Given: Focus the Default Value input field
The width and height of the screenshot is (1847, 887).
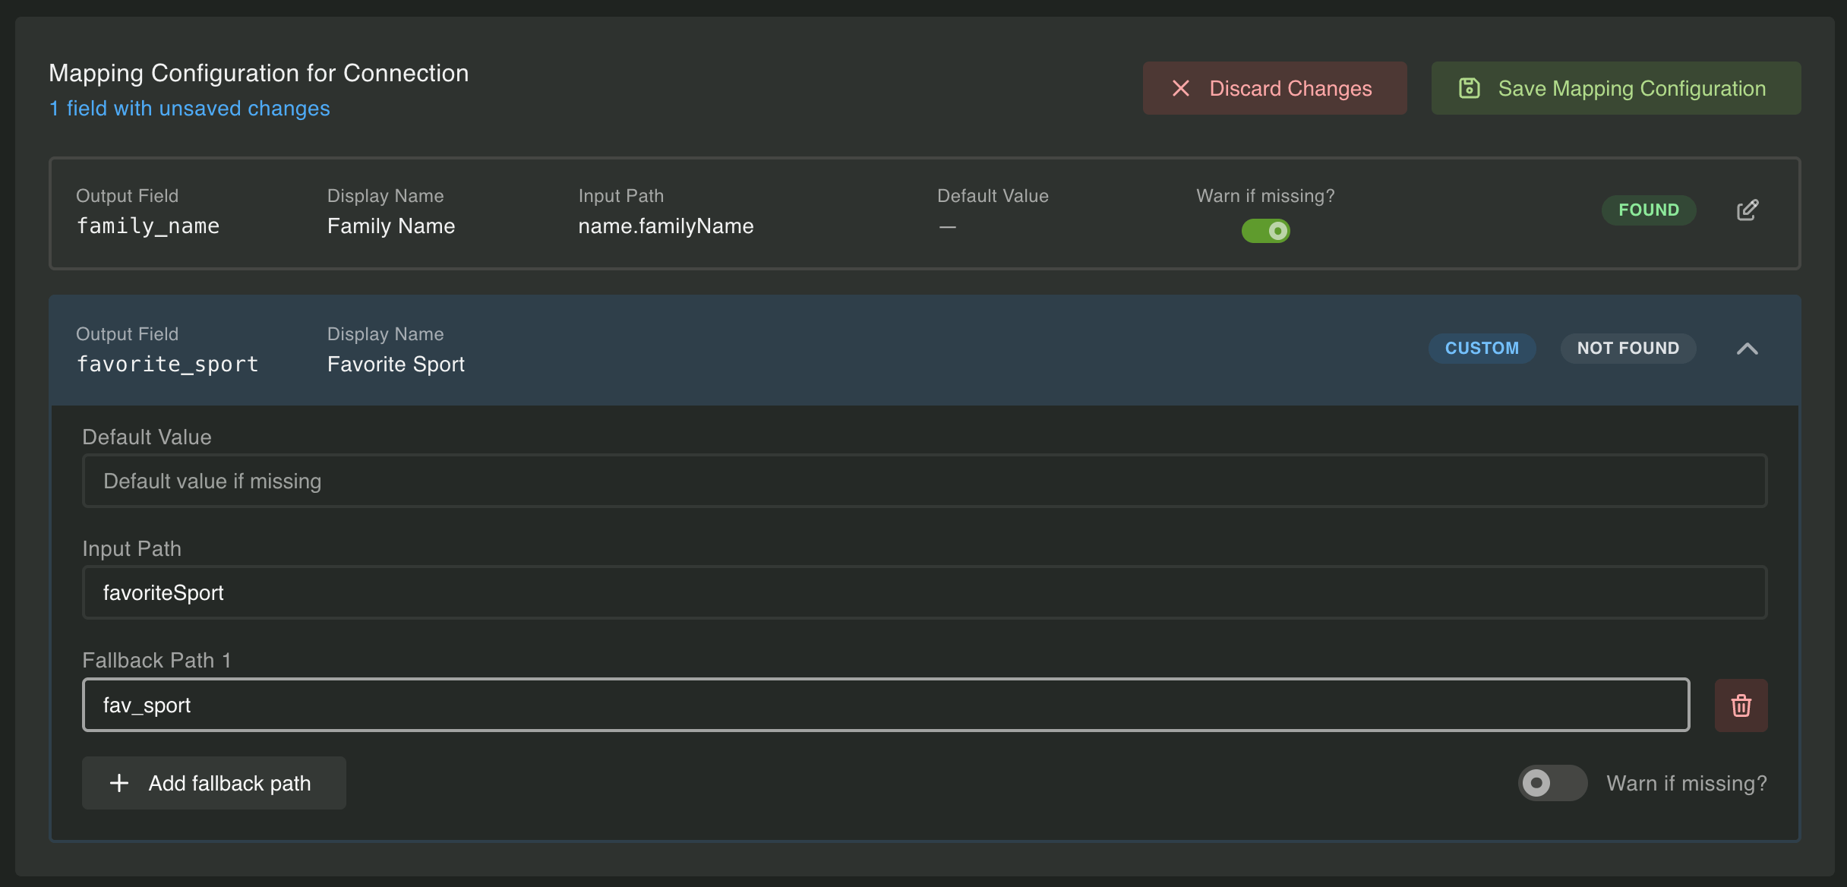Looking at the screenshot, I should [923, 481].
